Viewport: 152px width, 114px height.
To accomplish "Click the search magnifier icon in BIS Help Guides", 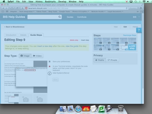I will 60,17.
